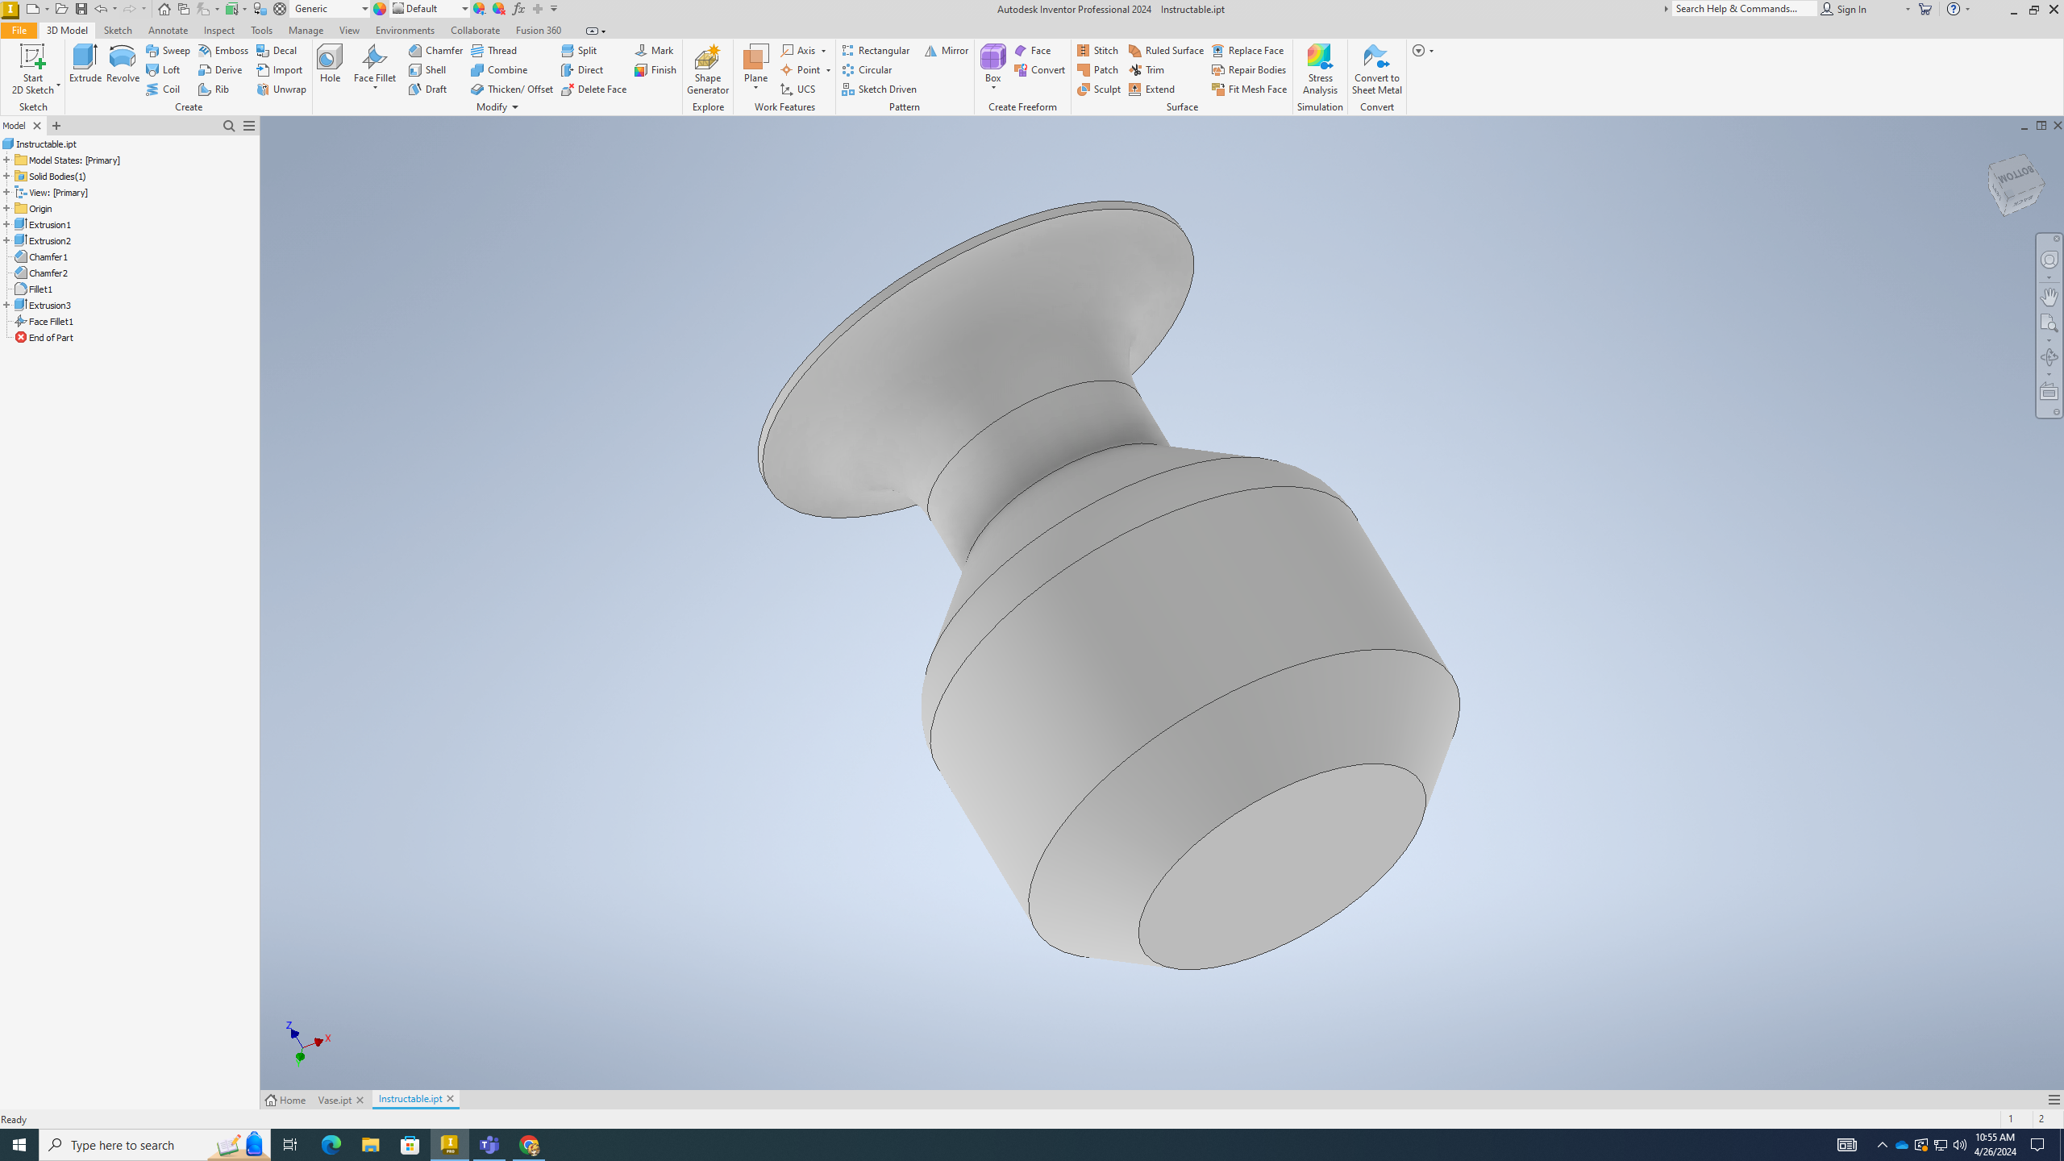
Task: Open the Combine tool
Action: [x=499, y=69]
